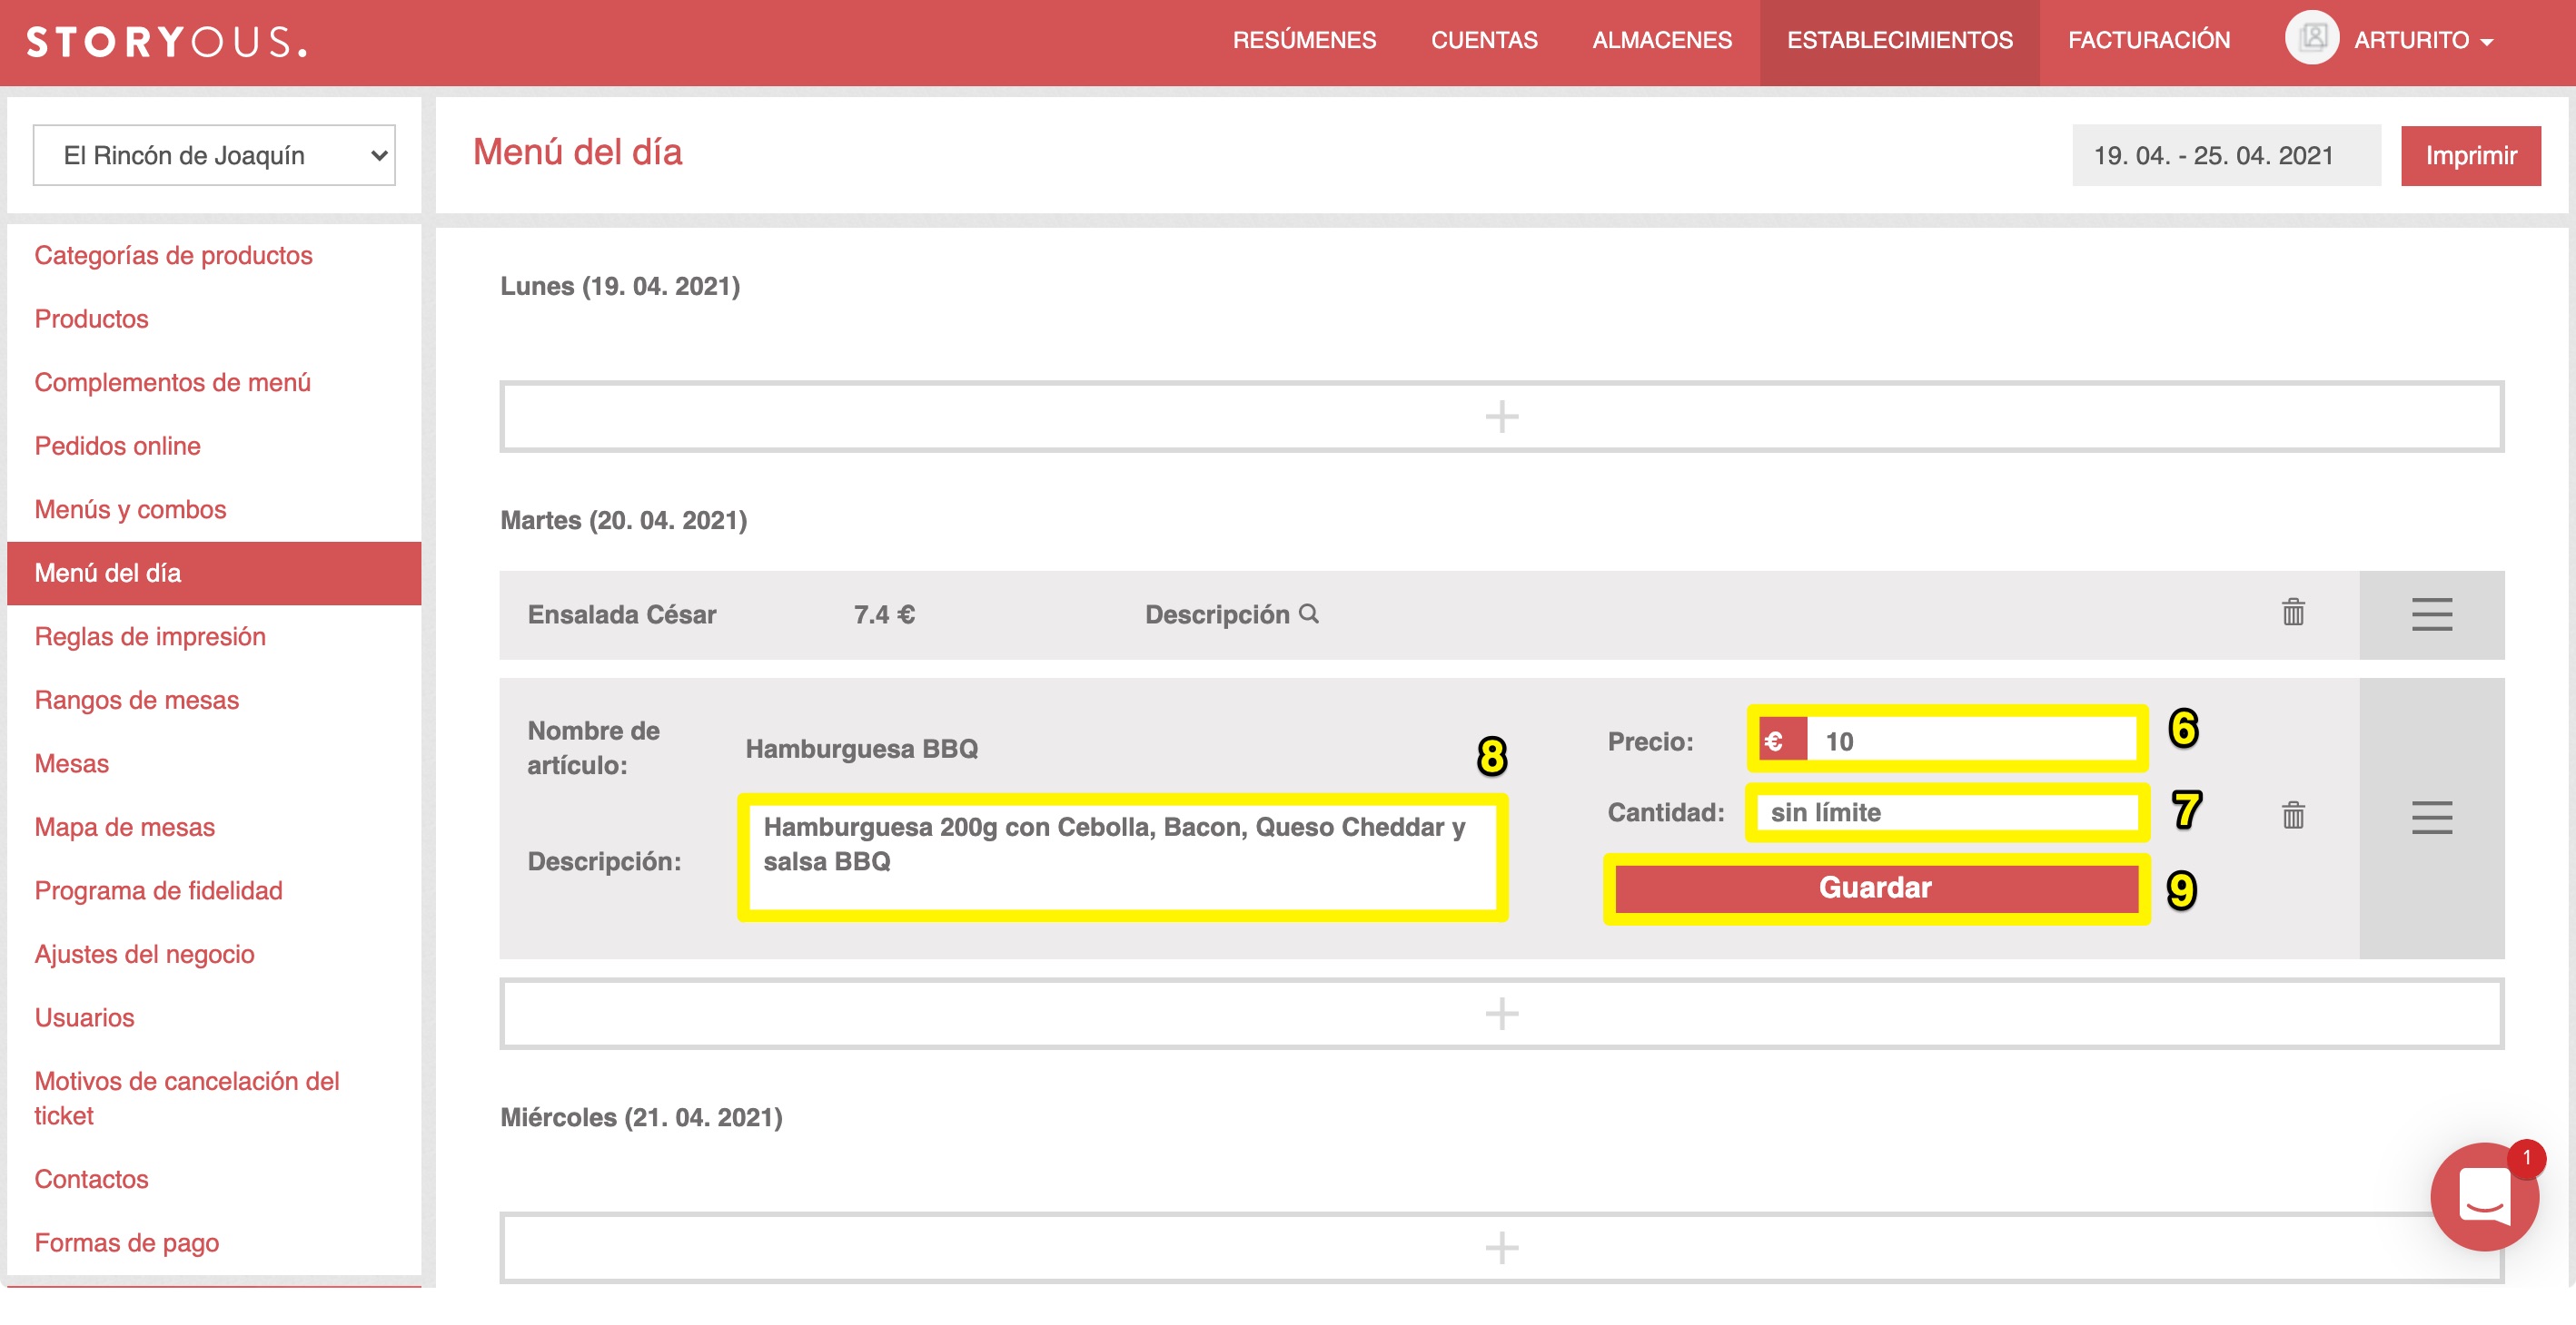The height and width of the screenshot is (1325, 2576).
Task: Delete the Ensalada César menu item
Action: [x=2293, y=613]
